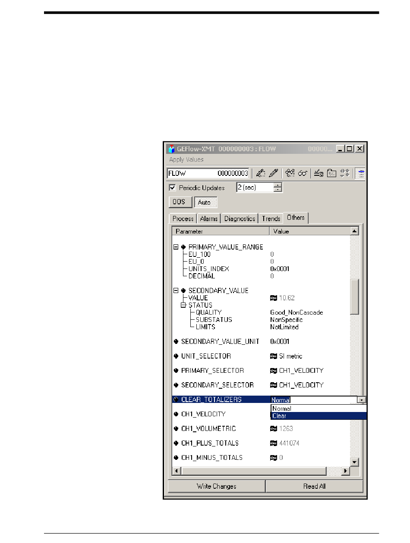This screenshot has height=543, width=410.
Task: Click the icon beside the VALUE 10.62 reading
Action: [x=274, y=298]
